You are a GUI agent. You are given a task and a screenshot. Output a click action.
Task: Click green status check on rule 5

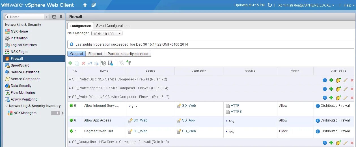[72, 106]
